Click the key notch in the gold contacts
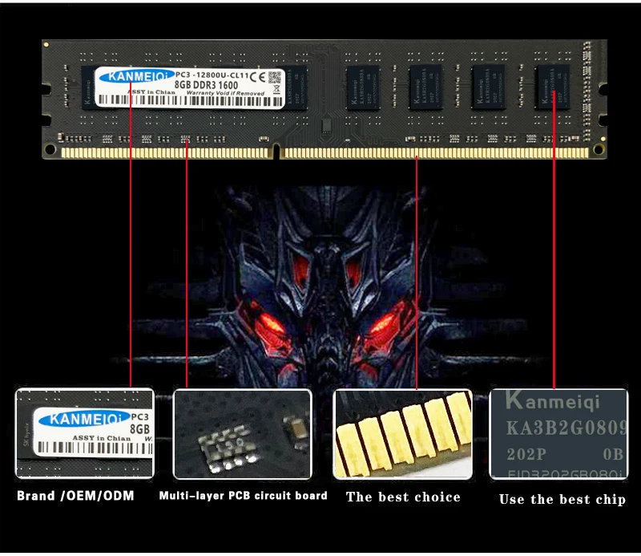This screenshot has width=641, height=556. click(276, 152)
